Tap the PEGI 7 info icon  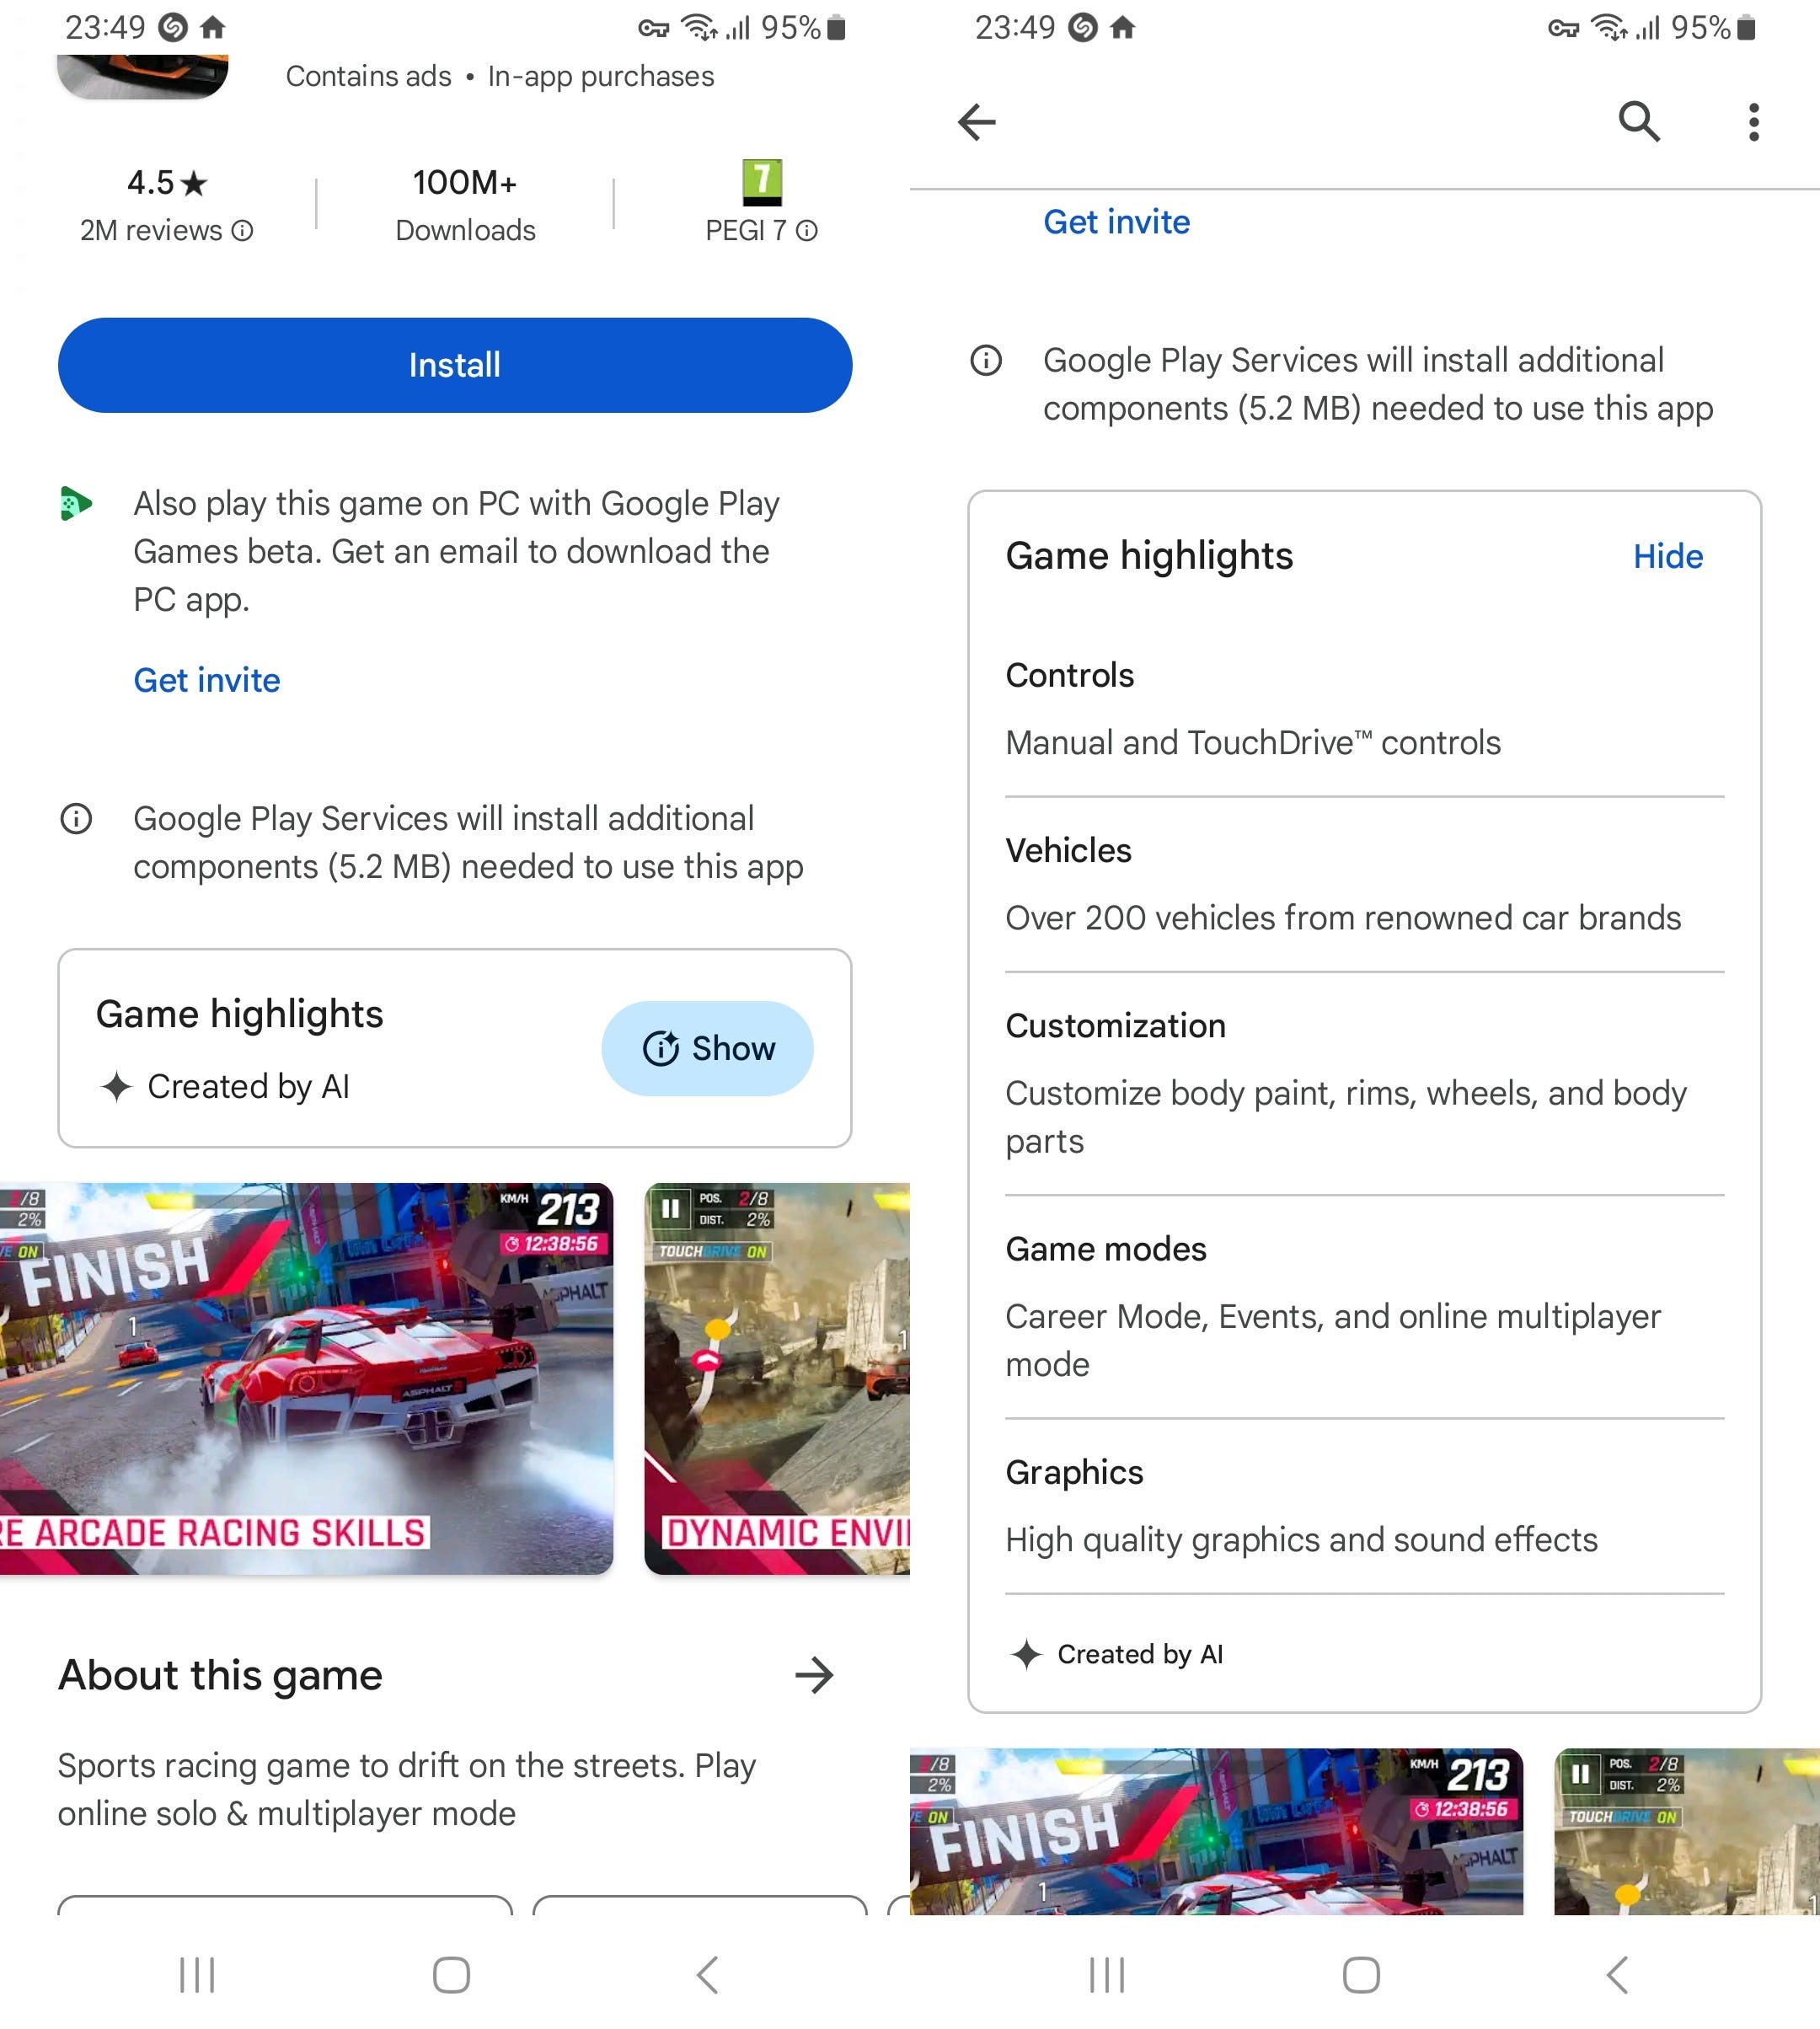[807, 231]
